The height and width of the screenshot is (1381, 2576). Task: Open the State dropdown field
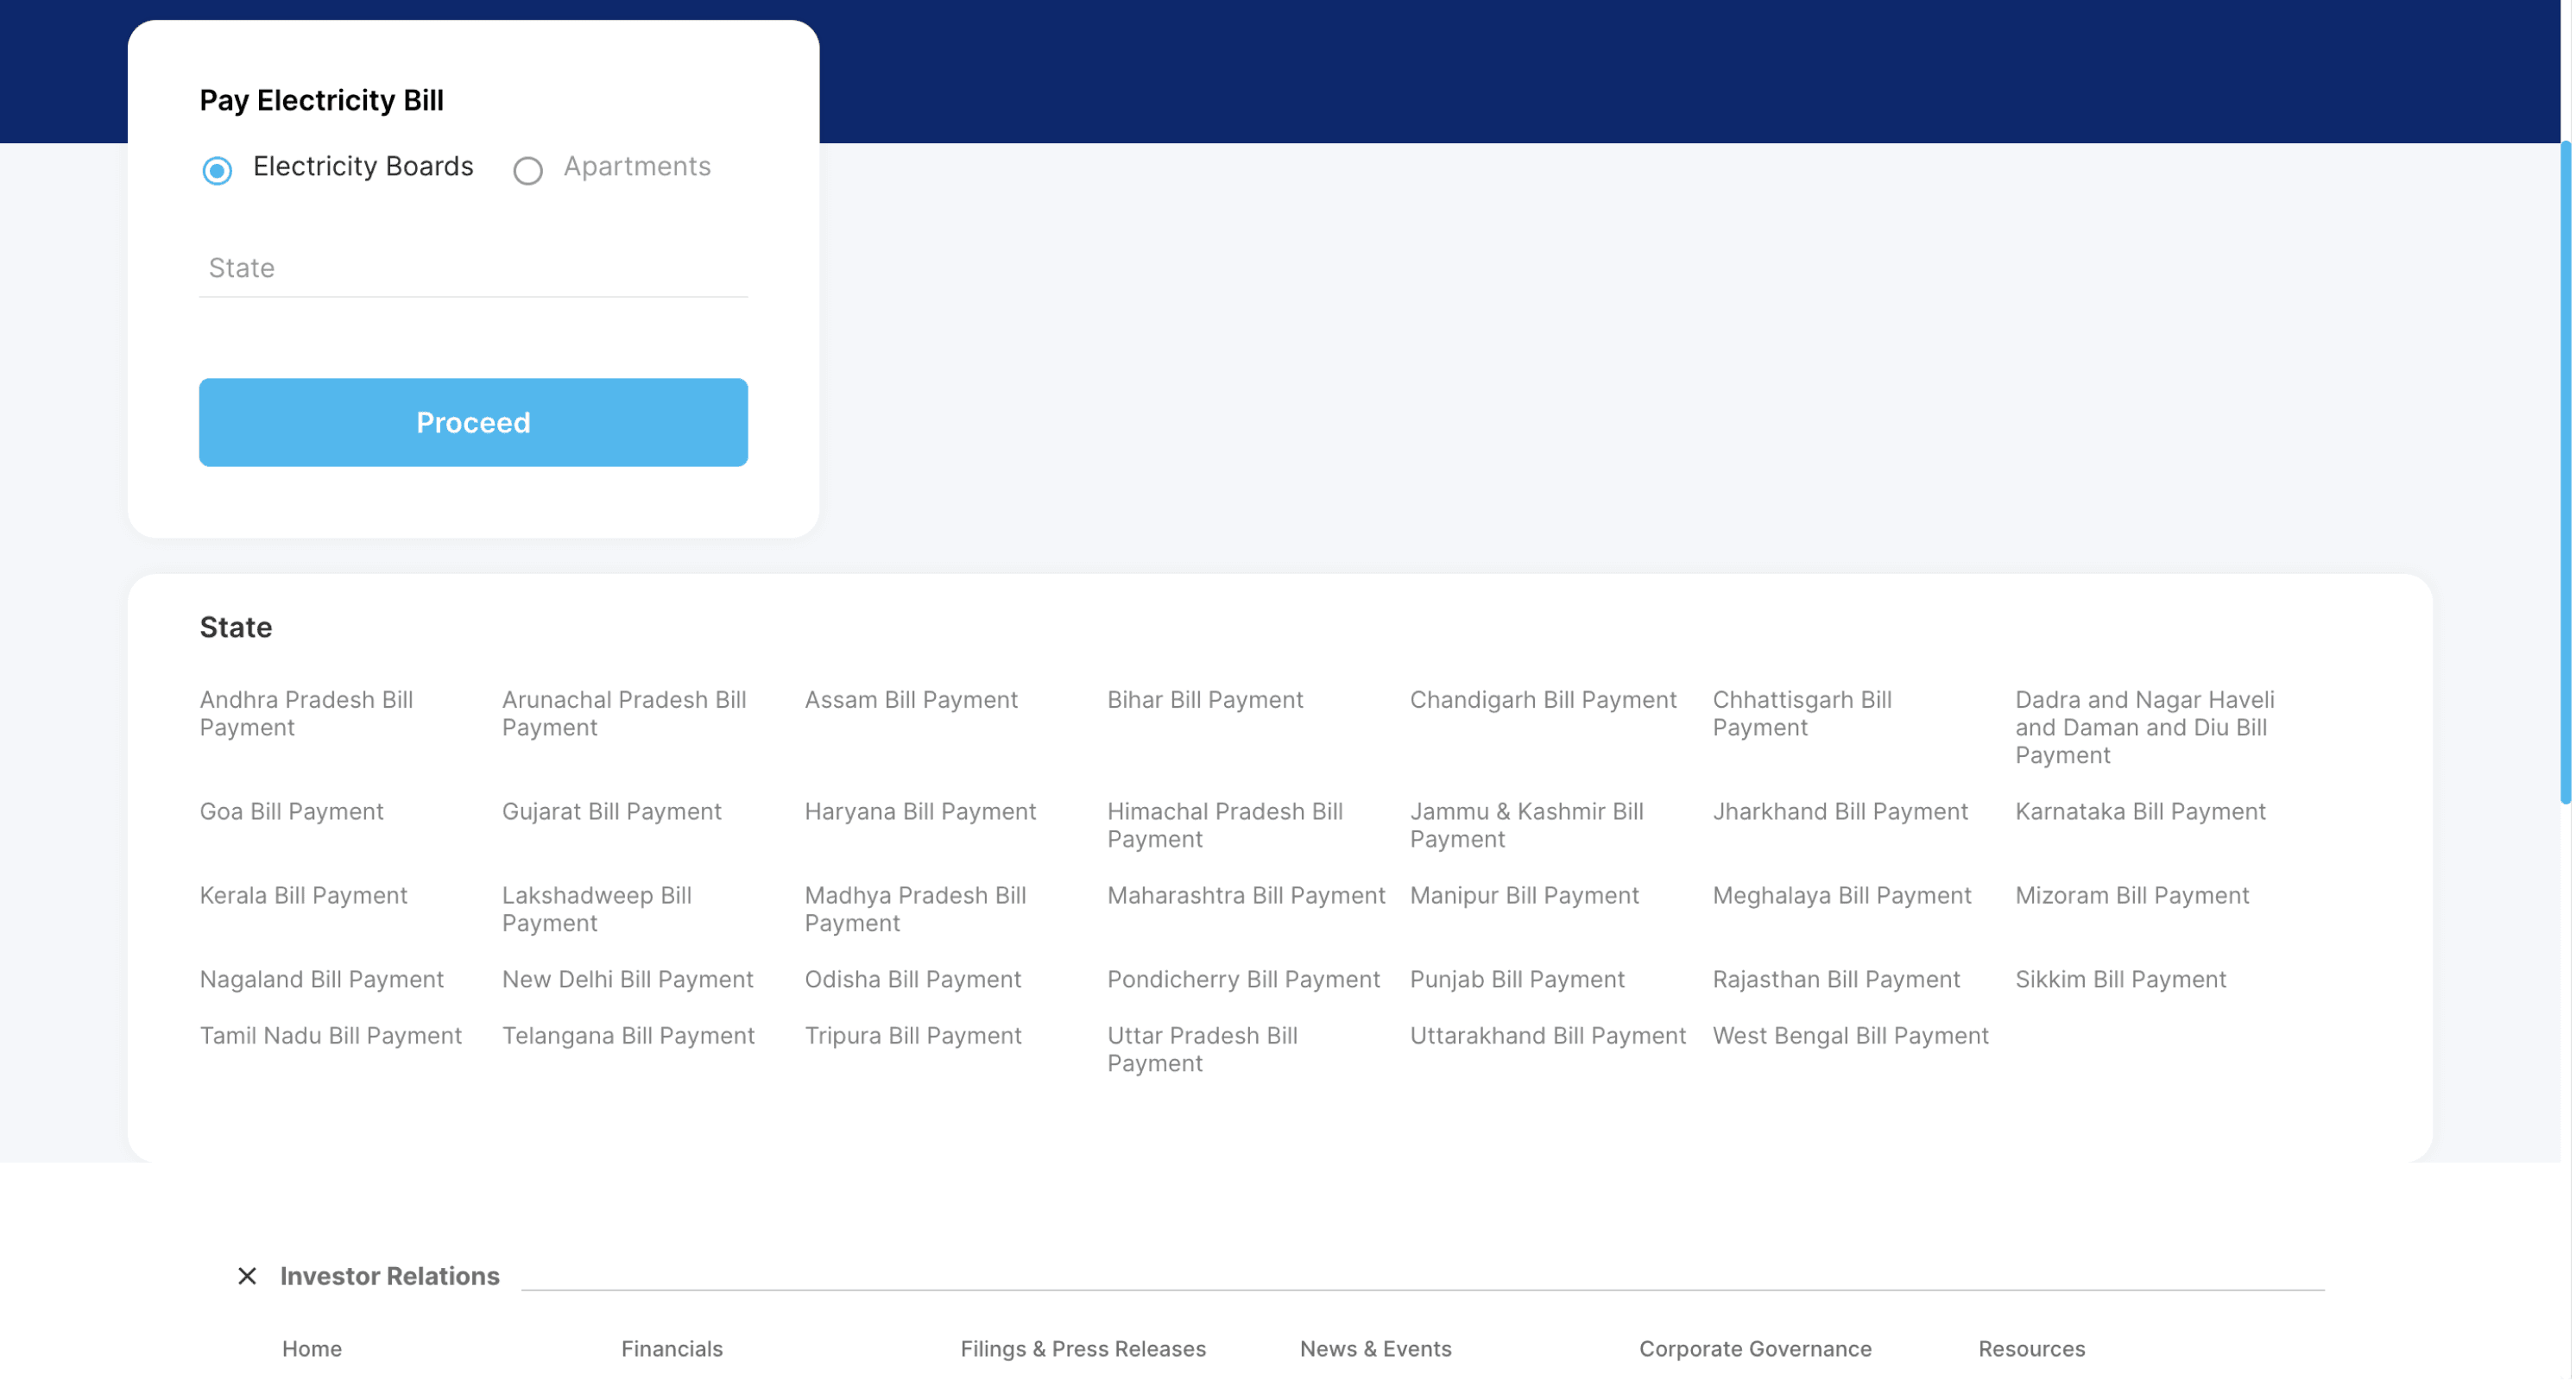pyautogui.click(x=473, y=268)
